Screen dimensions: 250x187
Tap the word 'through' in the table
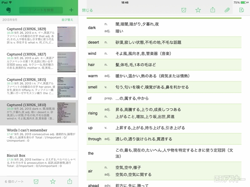(95, 139)
